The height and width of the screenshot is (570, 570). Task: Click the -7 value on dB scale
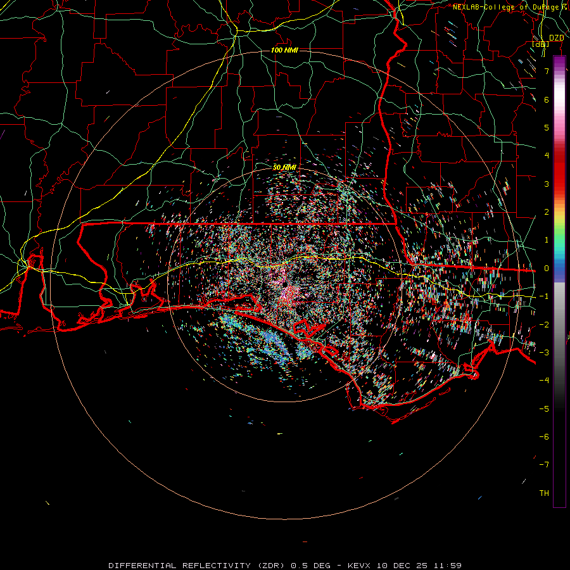pyautogui.click(x=544, y=465)
